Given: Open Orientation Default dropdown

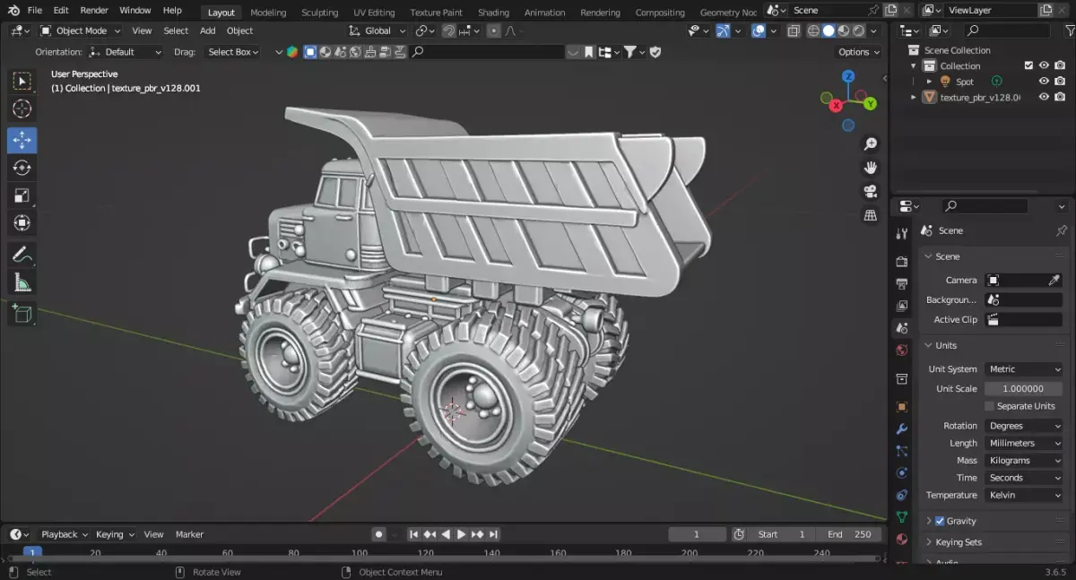Looking at the screenshot, I should pos(126,52).
